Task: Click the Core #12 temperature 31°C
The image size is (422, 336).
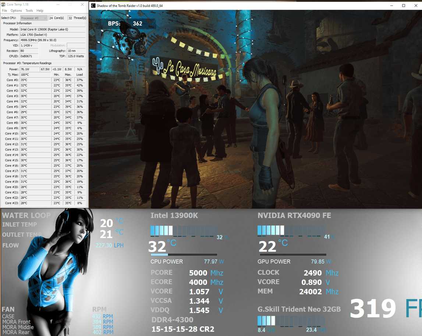Action: [x=35, y=144]
